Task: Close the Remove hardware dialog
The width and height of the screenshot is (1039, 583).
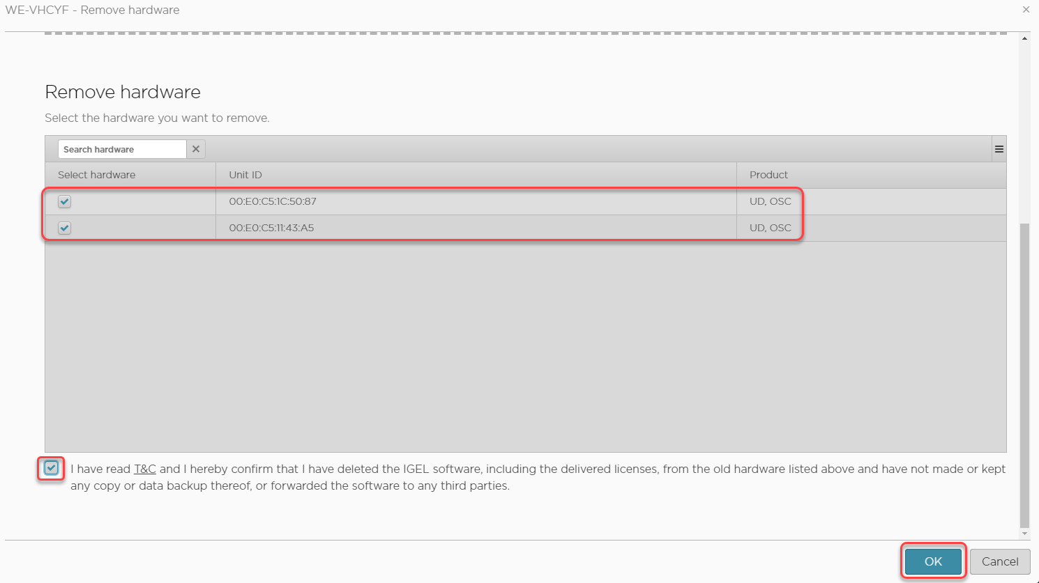Action: click(x=1026, y=10)
